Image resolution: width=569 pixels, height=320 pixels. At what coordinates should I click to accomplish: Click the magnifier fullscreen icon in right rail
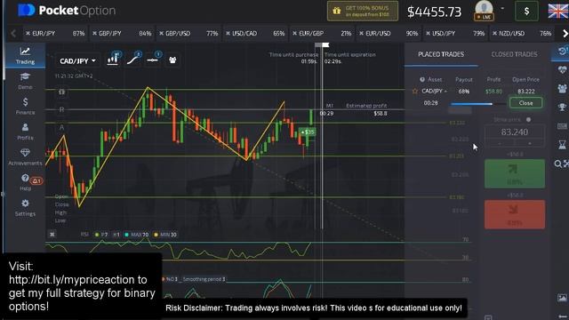tap(562, 164)
